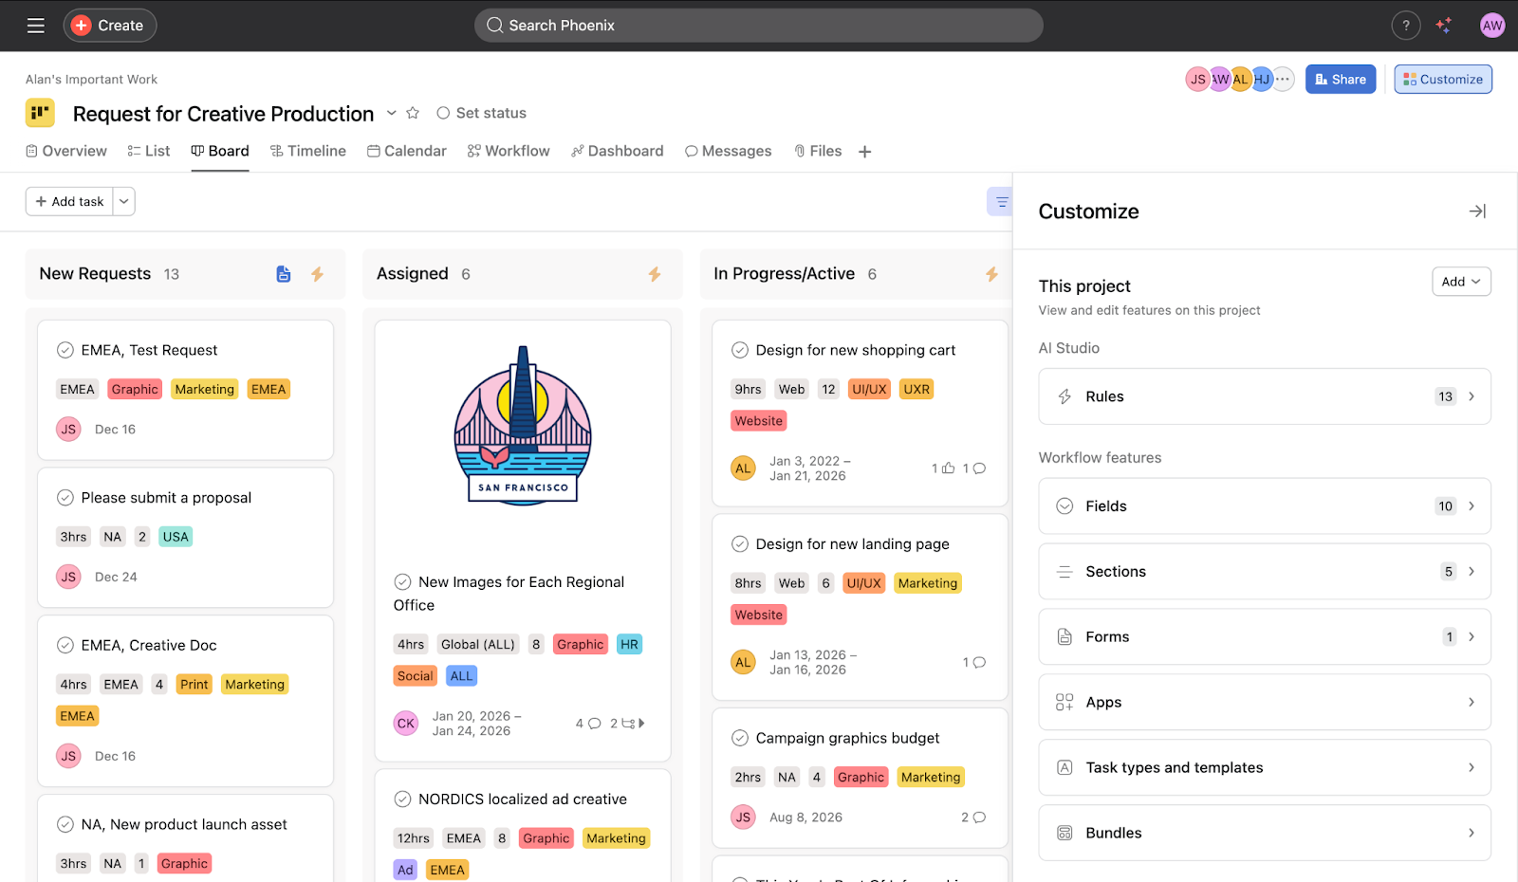Screen dimensions: 1518x882
Task: Open the form icon in New Requests column
Action: [283, 274]
